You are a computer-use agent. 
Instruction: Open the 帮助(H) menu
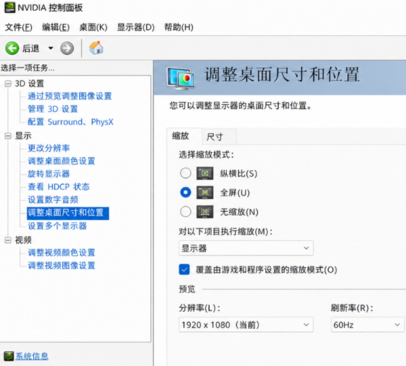[x=179, y=27]
